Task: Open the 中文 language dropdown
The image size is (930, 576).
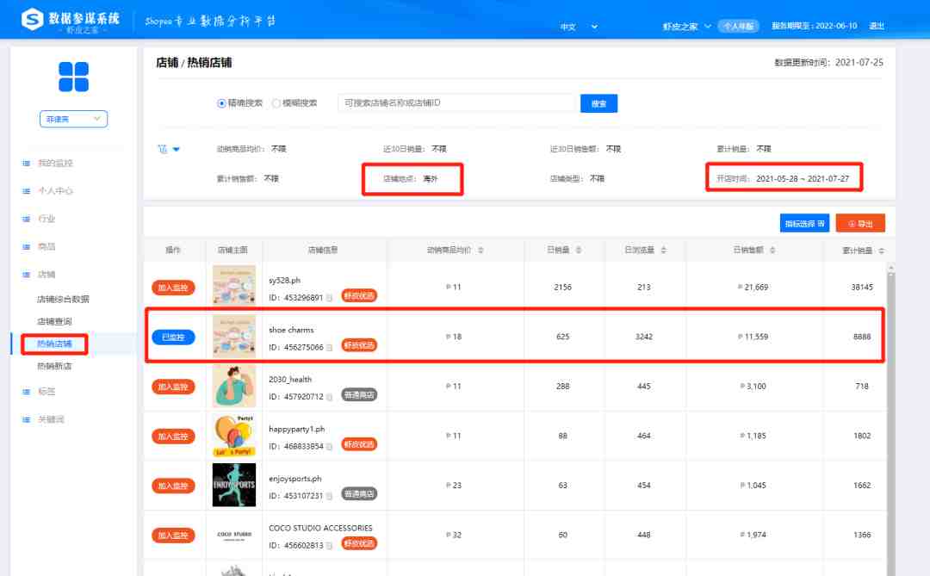Action: click(x=579, y=27)
